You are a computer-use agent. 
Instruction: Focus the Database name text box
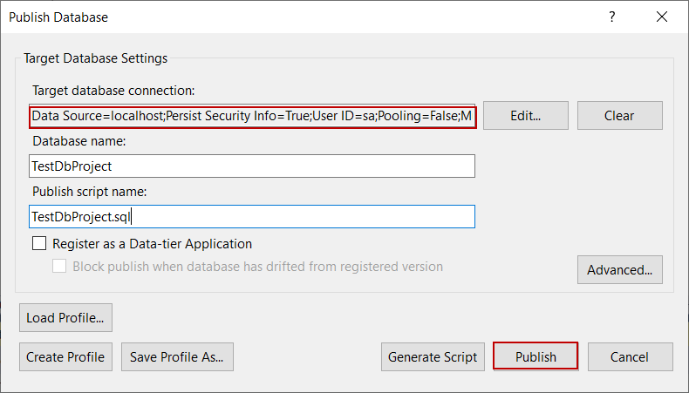[x=252, y=166]
